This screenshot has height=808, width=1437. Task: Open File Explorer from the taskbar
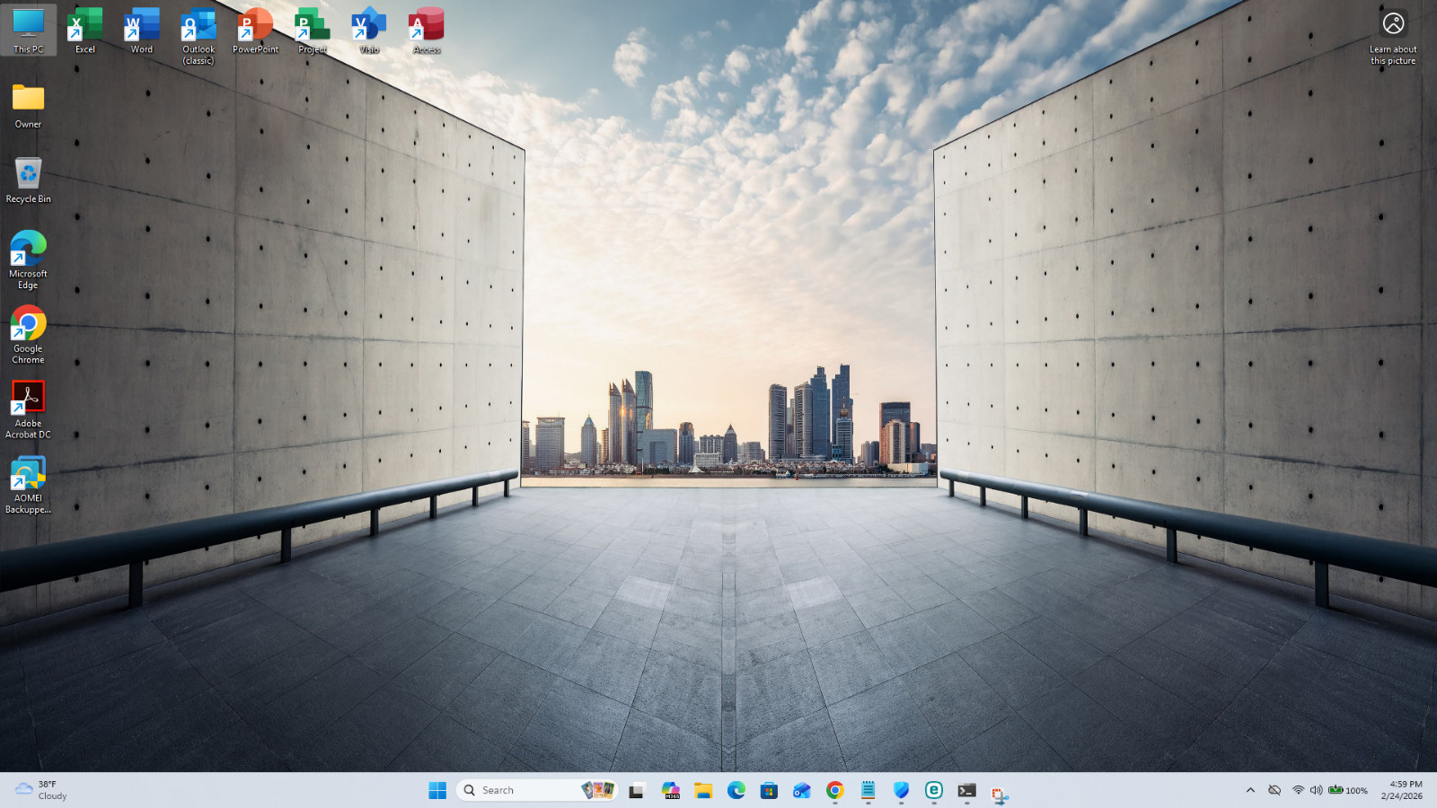click(x=703, y=790)
